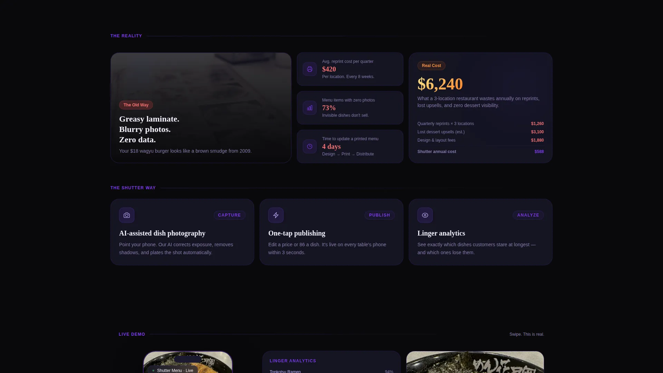
Task: Click the eye icon for Linger analytics
Action: point(425,215)
